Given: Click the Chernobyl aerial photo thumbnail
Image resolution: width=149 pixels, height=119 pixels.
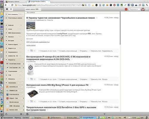Looking at the screenshot, I should click(31, 26).
